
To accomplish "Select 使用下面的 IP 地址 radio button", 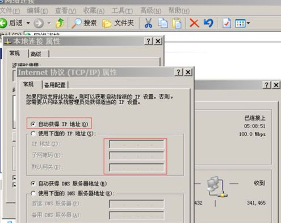I will point(33,134).
